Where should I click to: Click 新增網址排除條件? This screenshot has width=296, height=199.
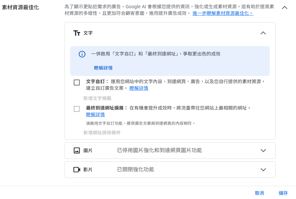click(102, 133)
